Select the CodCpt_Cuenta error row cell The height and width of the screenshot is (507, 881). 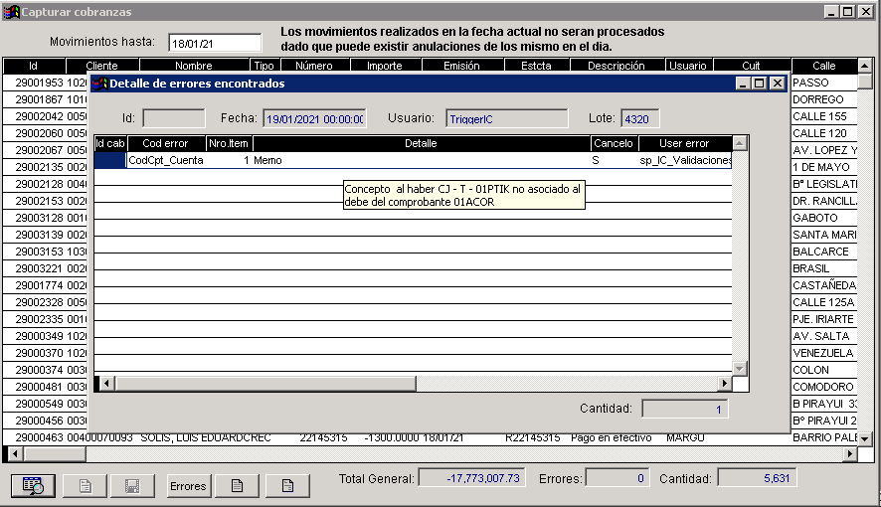click(x=166, y=160)
